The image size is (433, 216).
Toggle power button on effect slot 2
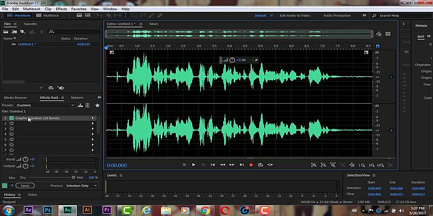11,124
